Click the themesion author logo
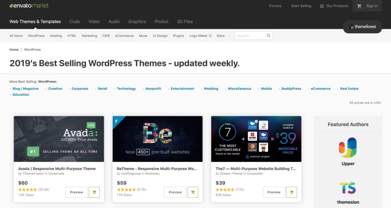Image resolution: width=391 pixels, height=208 pixels. [348, 188]
